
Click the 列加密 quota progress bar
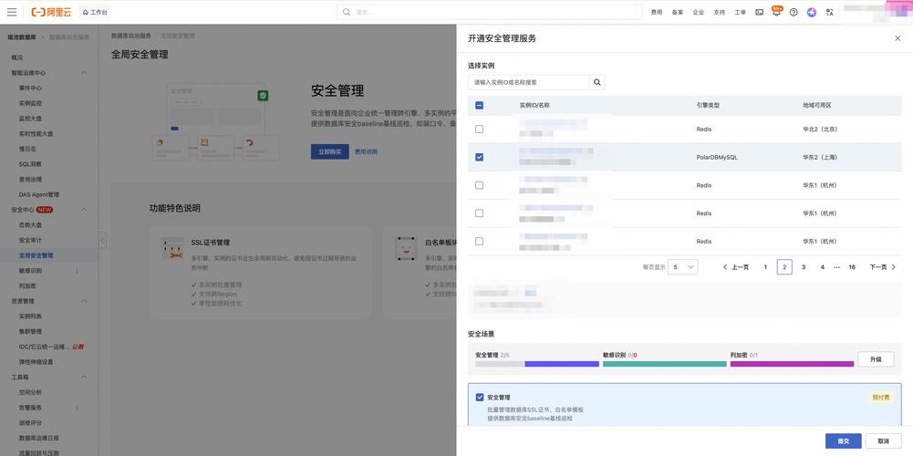coord(792,364)
